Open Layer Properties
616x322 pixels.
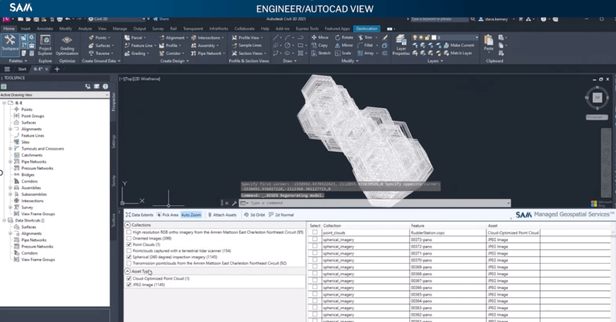[x=401, y=46]
